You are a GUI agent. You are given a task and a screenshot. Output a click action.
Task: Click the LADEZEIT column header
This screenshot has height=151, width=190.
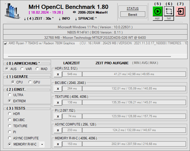[72, 63]
